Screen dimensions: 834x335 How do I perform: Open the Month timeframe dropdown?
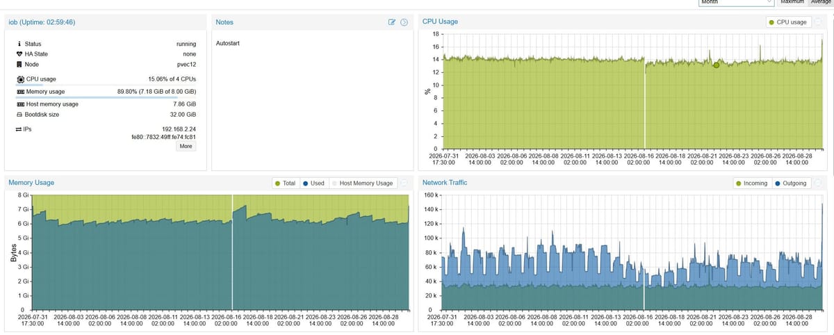[x=736, y=3]
